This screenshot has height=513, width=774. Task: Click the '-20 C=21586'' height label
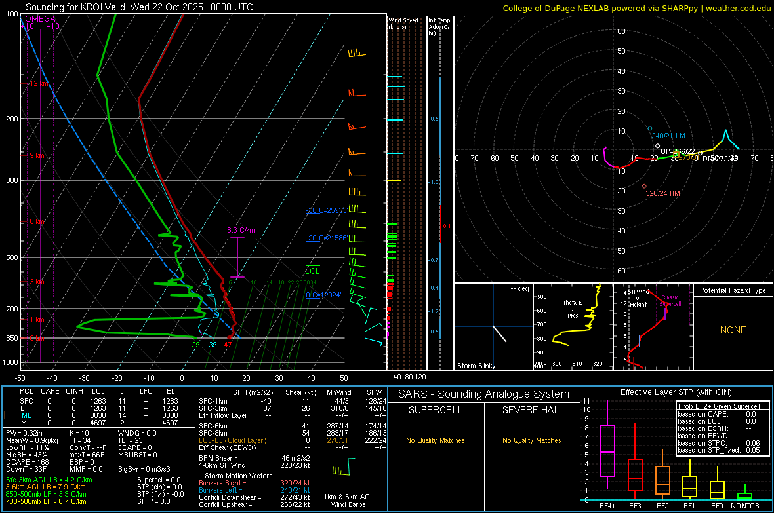tap(327, 238)
